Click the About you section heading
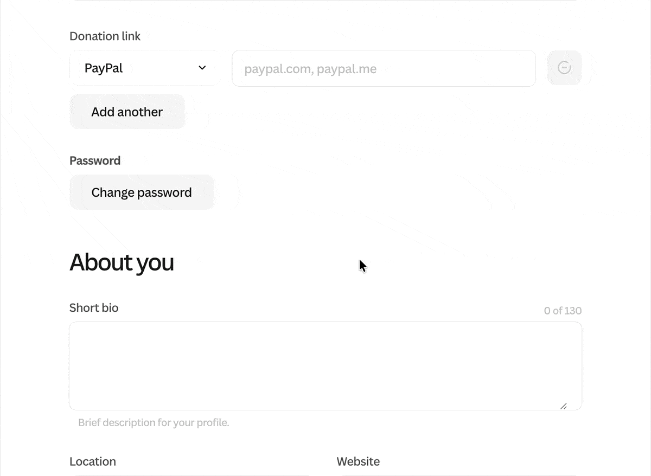This screenshot has height=476, width=651. point(122,262)
